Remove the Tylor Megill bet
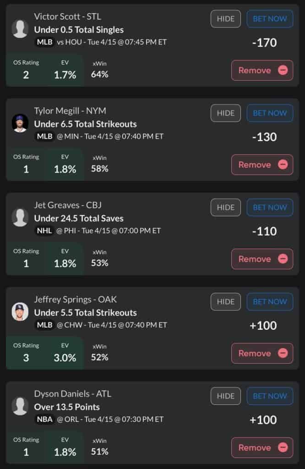Viewport: 305px width, 469px height. pos(262,165)
